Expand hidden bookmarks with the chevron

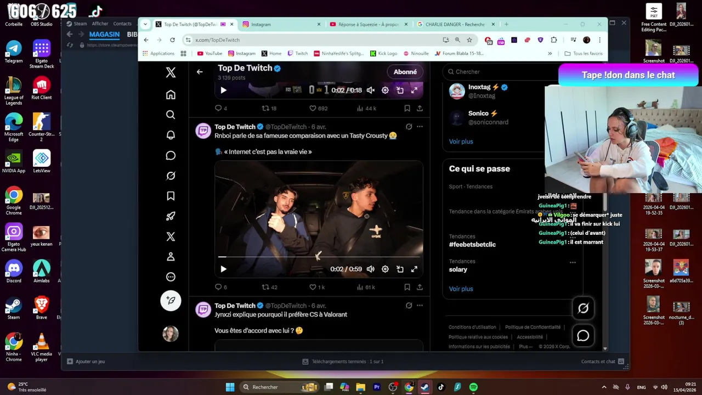point(550,54)
